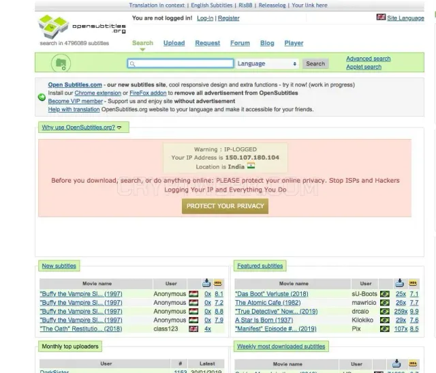Click PROTECT YOUR PRIVACY button
This screenshot has height=373, width=436.
click(225, 206)
